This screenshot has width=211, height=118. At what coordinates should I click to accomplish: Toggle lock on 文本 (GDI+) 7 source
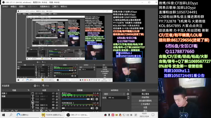click(57, 96)
